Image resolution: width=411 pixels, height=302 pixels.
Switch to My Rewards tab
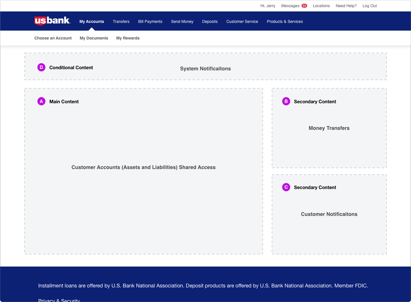point(128,38)
